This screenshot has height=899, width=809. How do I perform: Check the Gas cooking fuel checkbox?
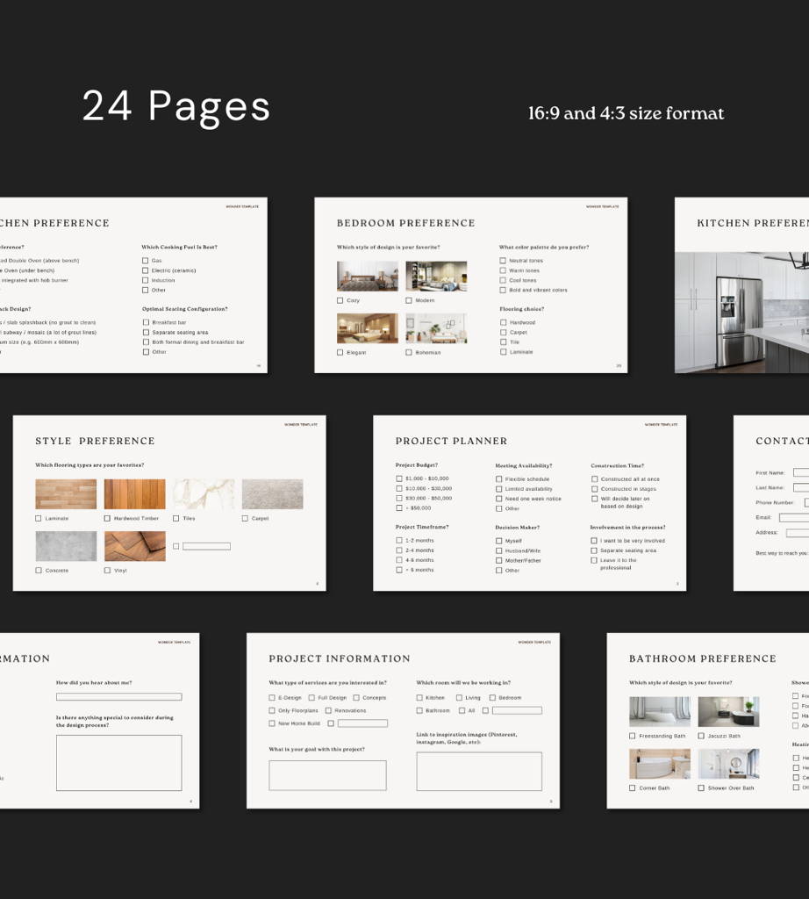pos(145,260)
